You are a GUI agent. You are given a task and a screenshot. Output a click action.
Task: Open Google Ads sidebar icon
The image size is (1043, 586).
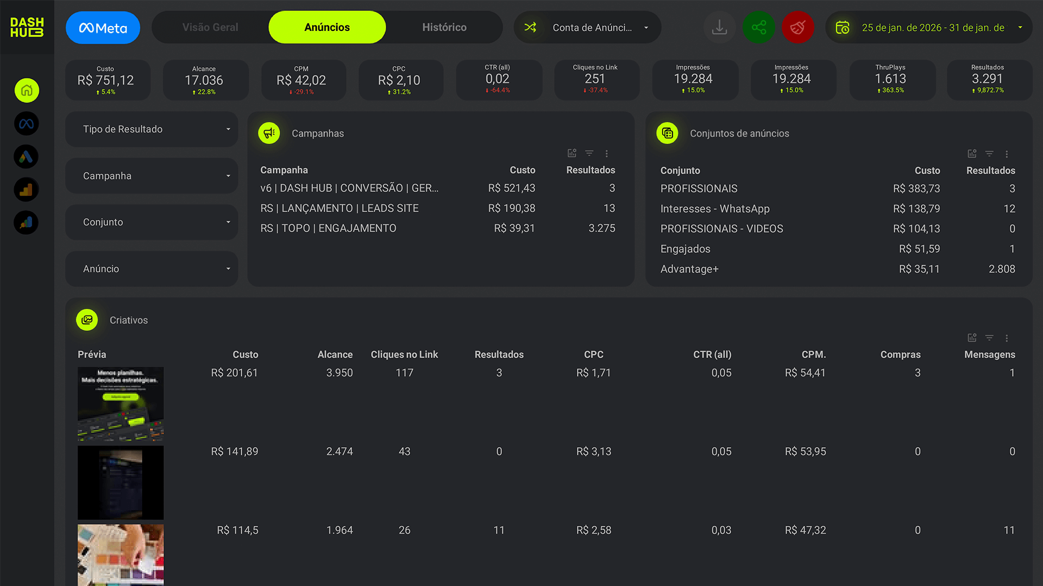(x=26, y=157)
